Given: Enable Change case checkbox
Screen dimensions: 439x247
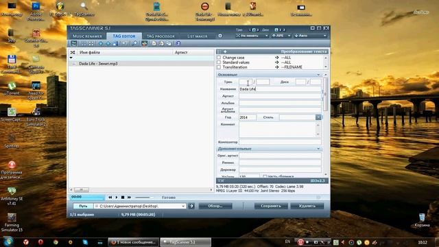Looking at the screenshot, I should [219, 58].
